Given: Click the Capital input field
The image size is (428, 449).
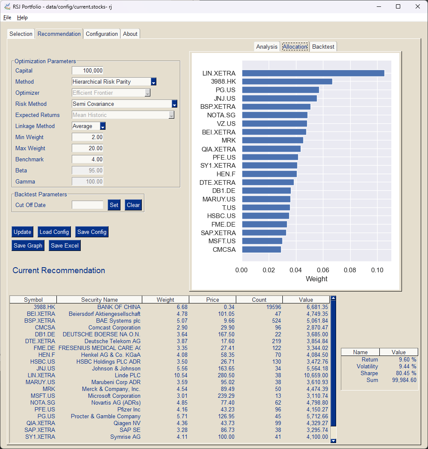Looking at the screenshot, I should tap(88, 70).
